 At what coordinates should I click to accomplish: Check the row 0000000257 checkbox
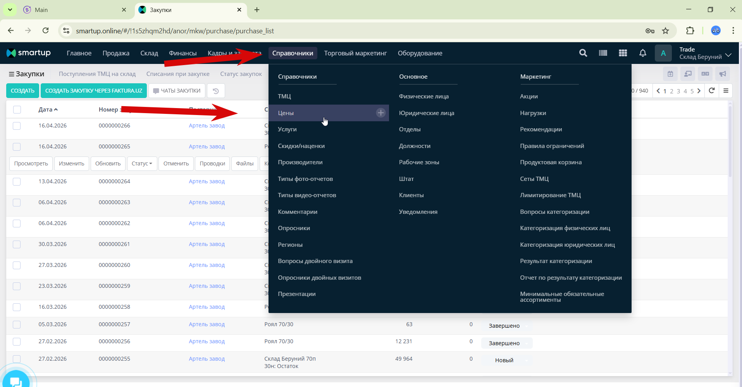pyautogui.click(x=17, y=325)
